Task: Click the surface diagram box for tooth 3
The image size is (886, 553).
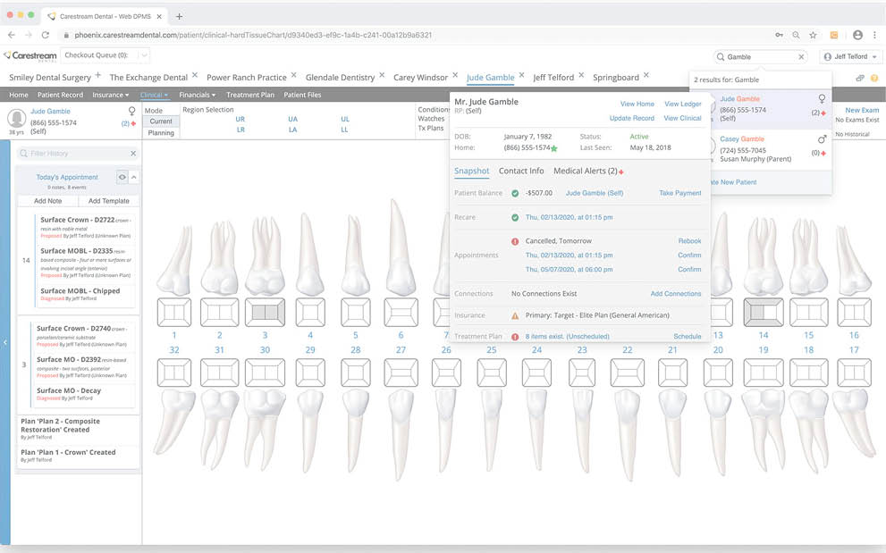Action: (265, 312)
